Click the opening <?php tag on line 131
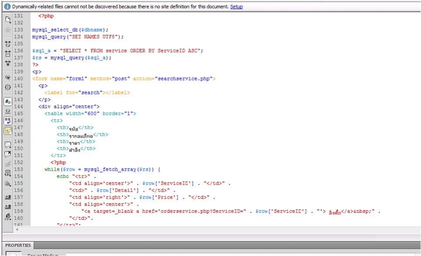Image resolution: width=421 pixels, height=256 pixels. tap(46, 16)
